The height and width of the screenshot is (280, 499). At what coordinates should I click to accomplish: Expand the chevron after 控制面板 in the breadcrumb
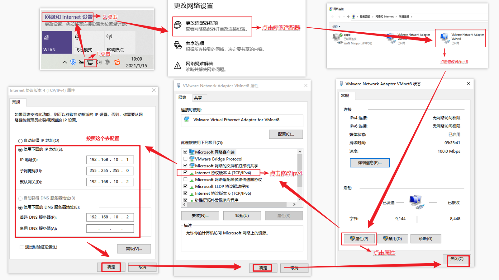tap(373, 17)
